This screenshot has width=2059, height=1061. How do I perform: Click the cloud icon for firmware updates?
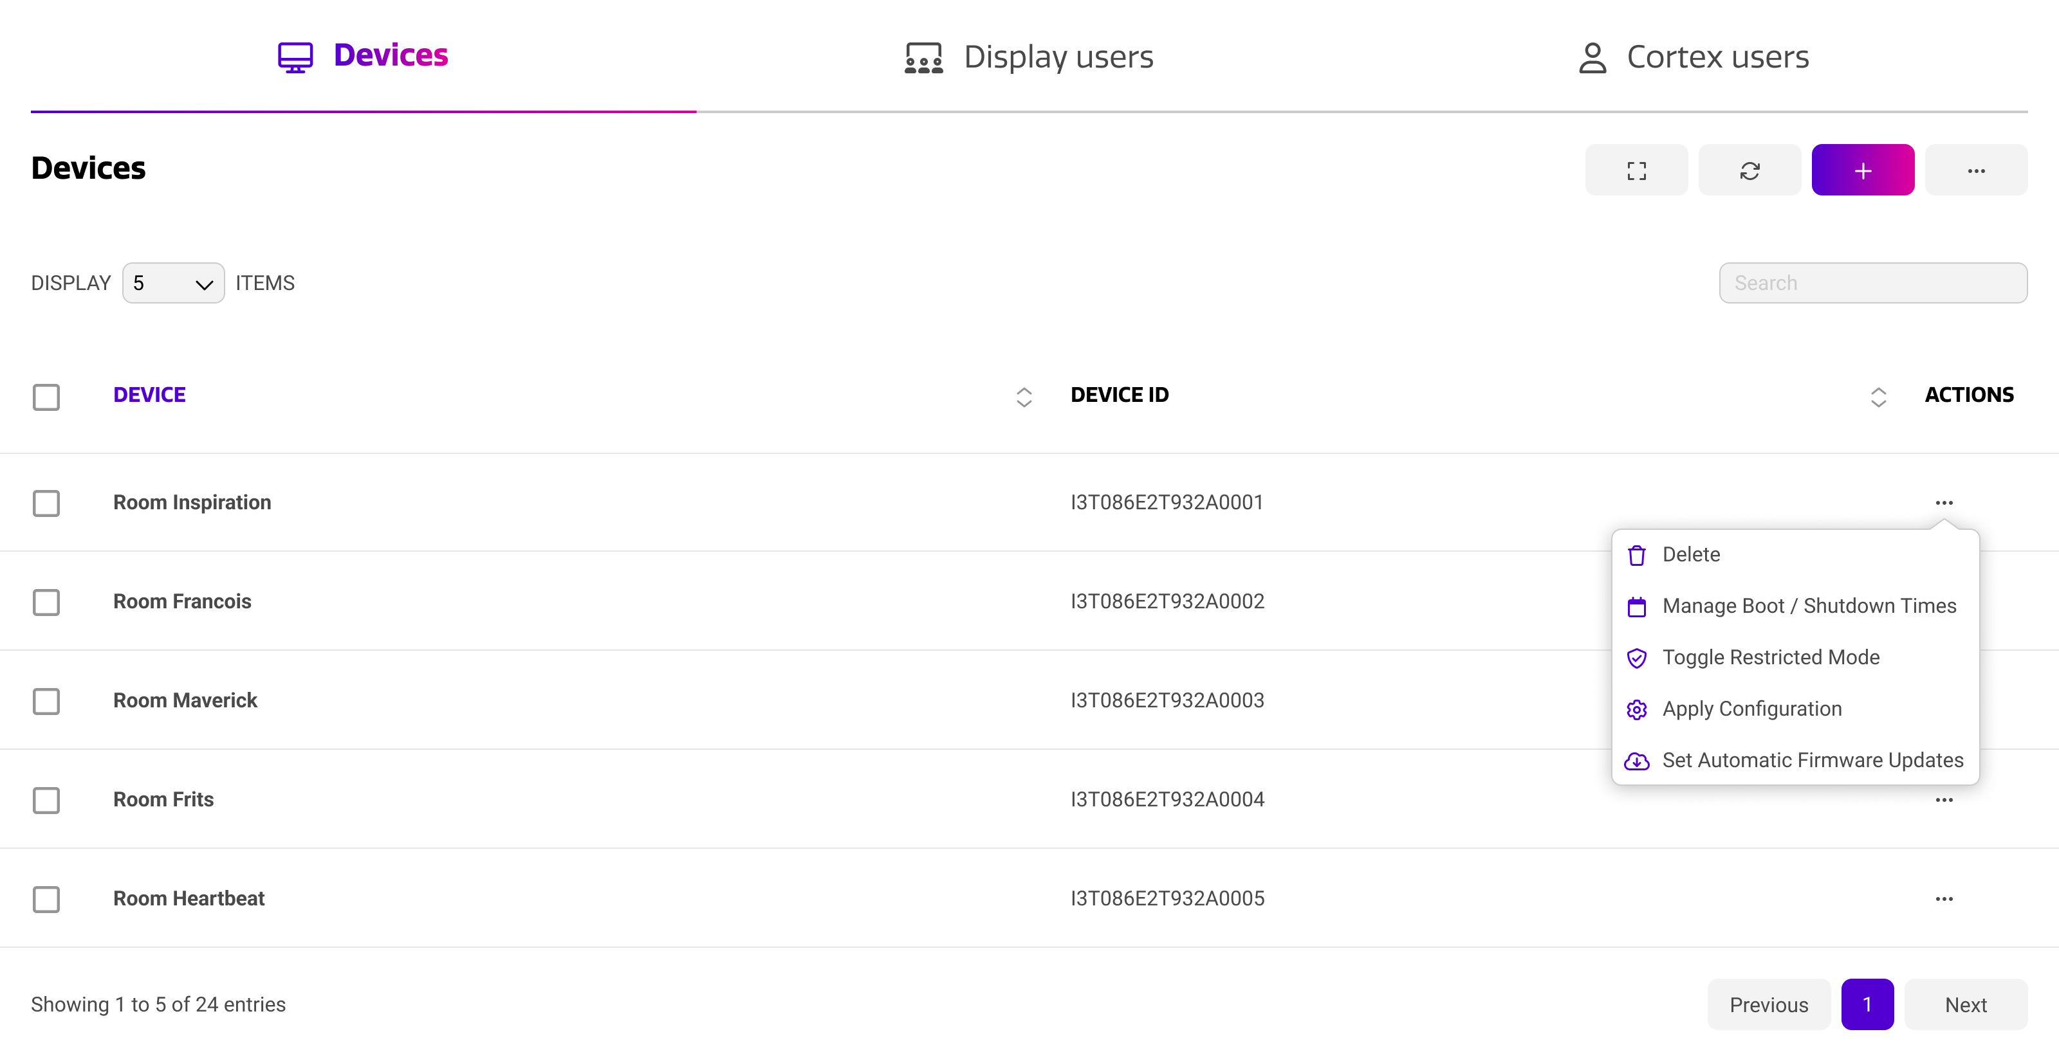click(x=1637, y=761)
